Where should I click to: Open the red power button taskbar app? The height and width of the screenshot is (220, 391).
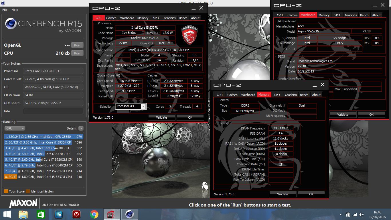point(76,214)
